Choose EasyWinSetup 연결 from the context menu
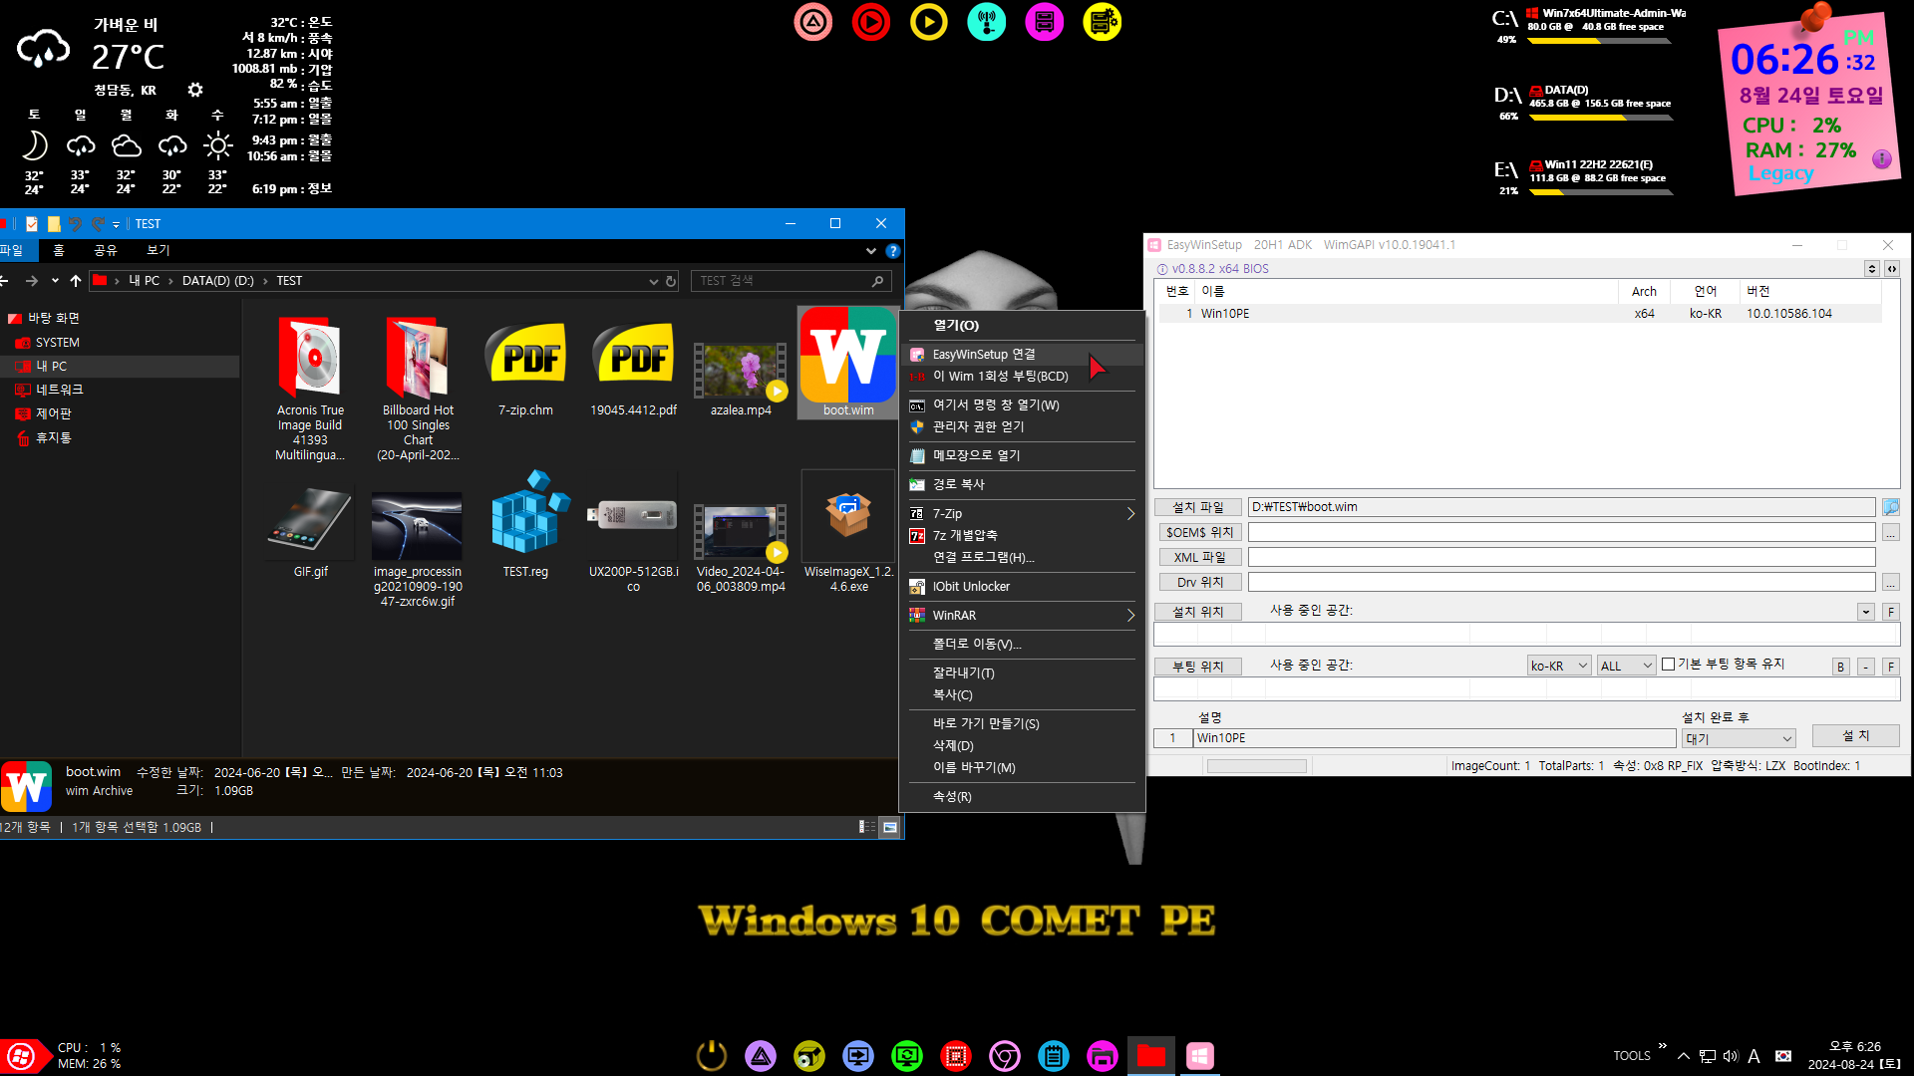 (1021, 354)
